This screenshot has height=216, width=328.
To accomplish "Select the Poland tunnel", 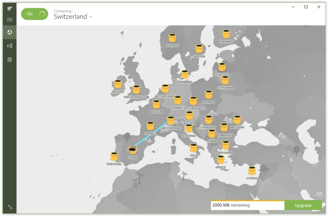I will coord(209,94).
